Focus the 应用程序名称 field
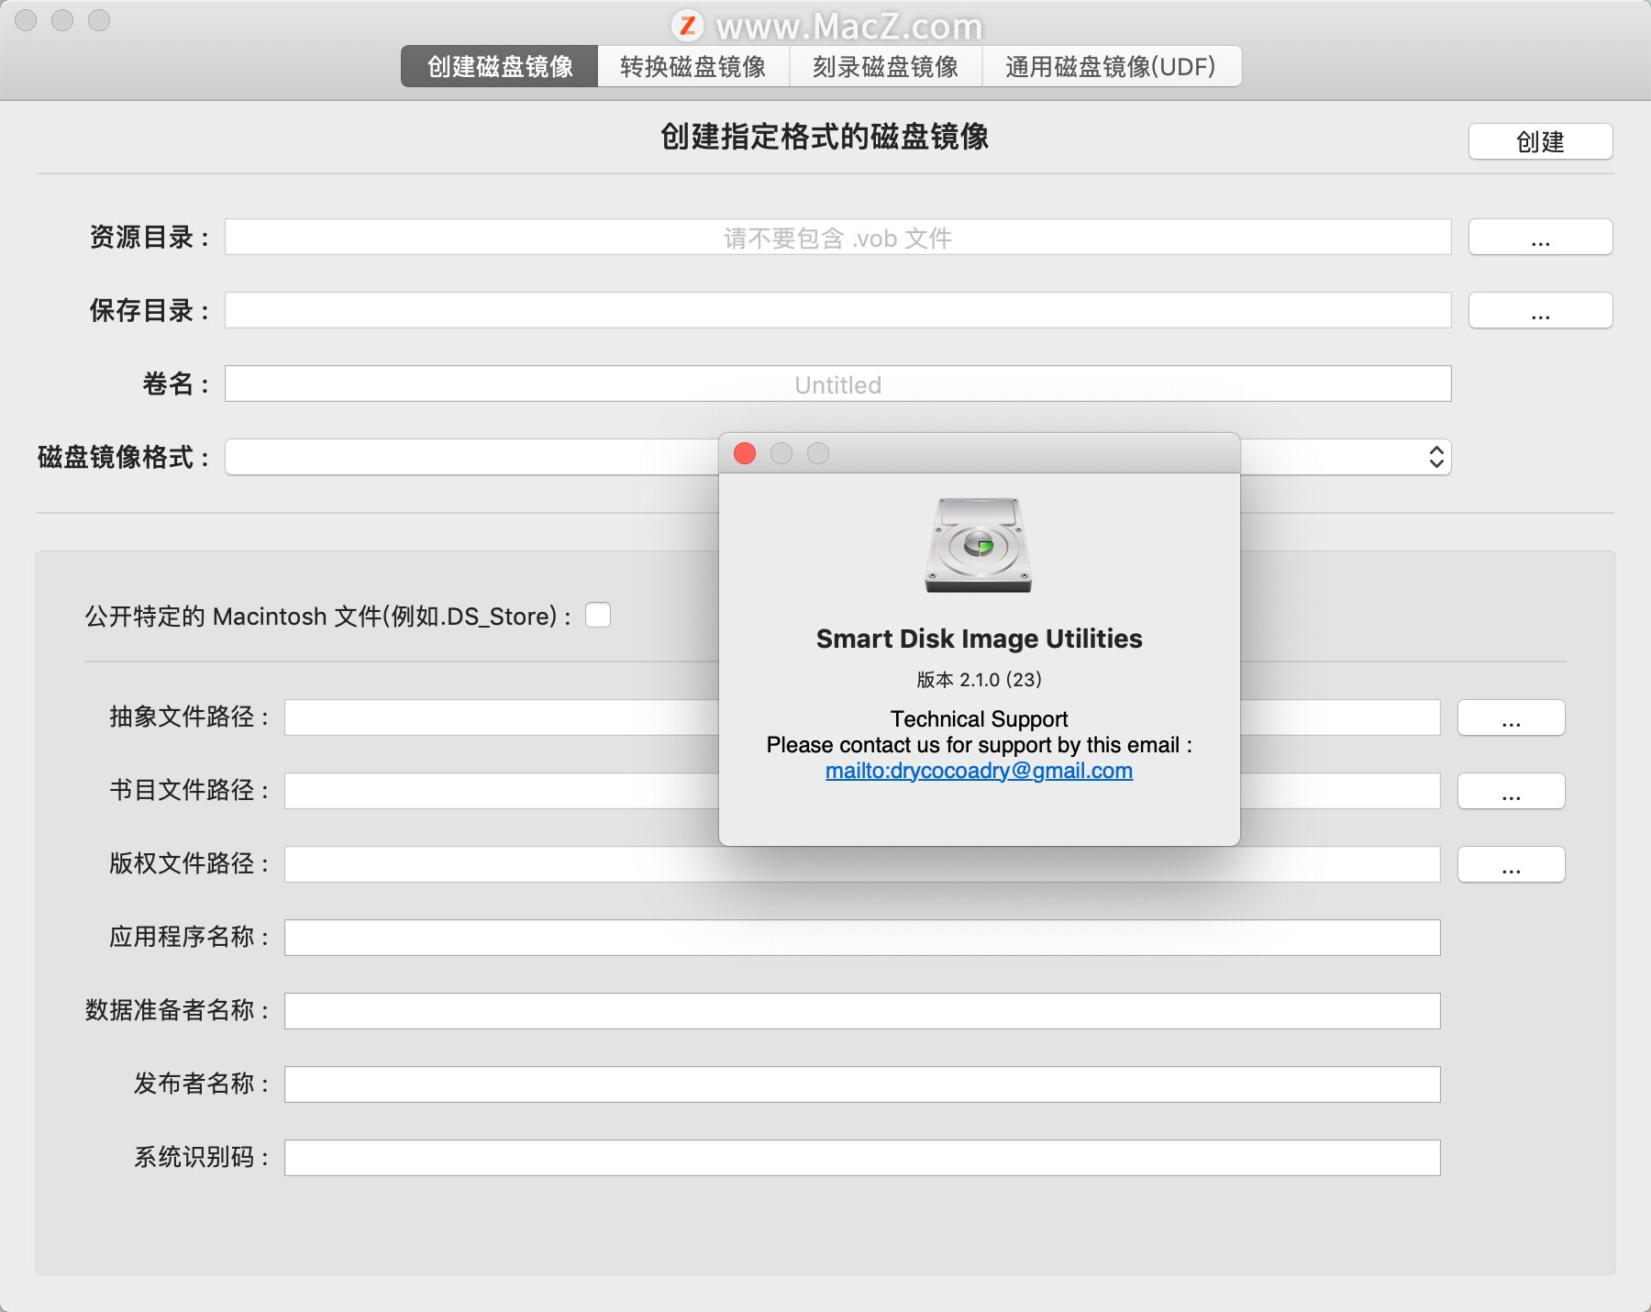The image size is (1651, 1312). (x=862, y=938)
